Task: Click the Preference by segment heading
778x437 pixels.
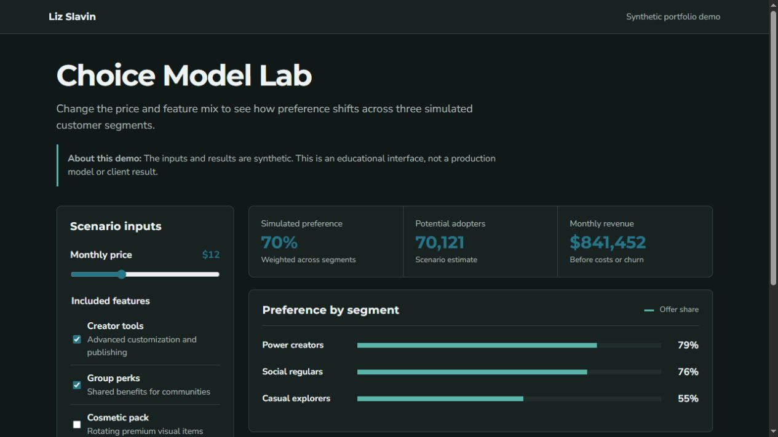Action: point(331,310)
